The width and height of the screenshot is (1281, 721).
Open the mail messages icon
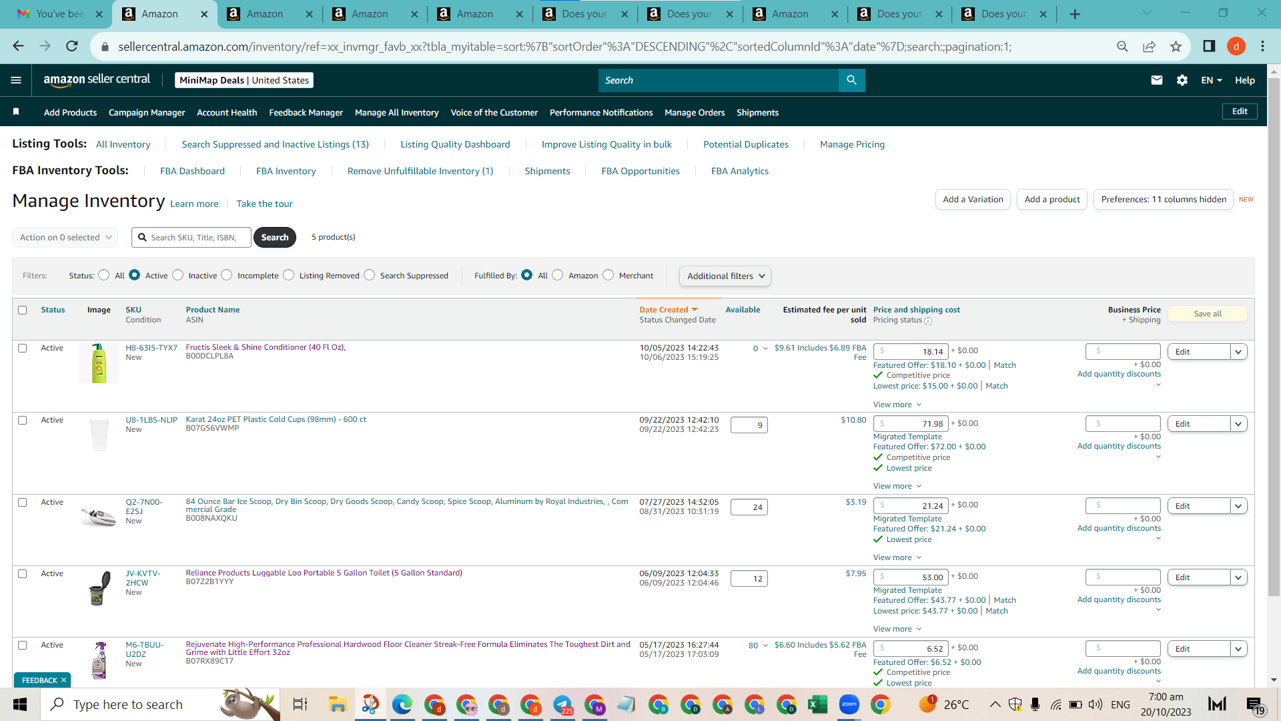click(1157, 80)
